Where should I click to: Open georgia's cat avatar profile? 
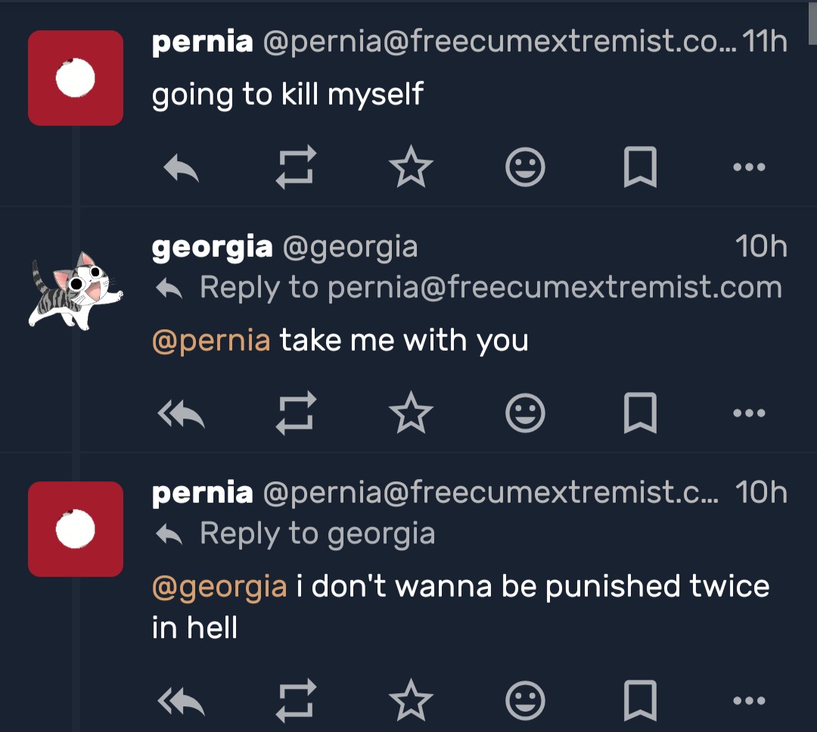tap(75, 291)
